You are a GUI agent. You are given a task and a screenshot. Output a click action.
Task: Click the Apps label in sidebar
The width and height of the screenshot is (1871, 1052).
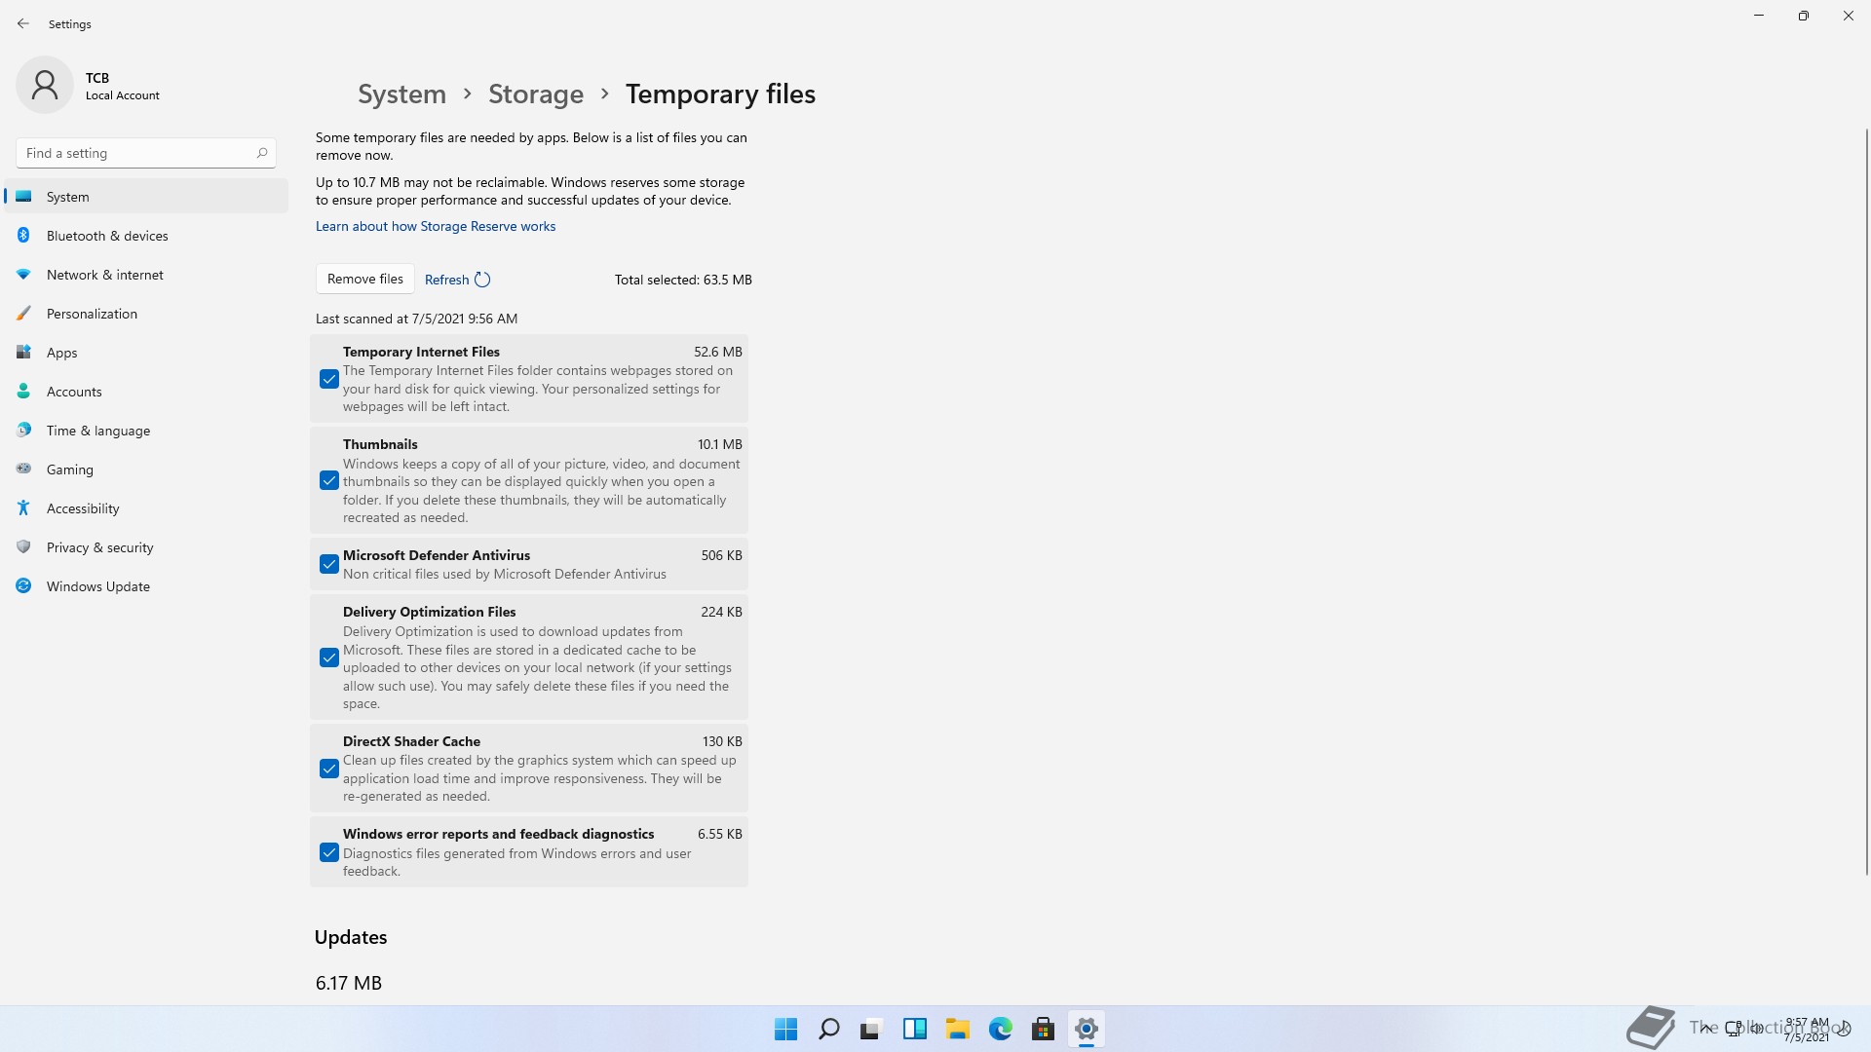click(x=61, y=353)
